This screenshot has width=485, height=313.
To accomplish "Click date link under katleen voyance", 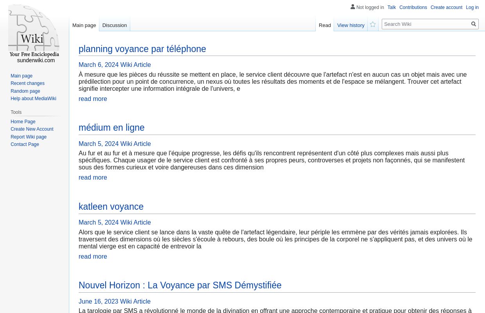I will click(115, 223).
